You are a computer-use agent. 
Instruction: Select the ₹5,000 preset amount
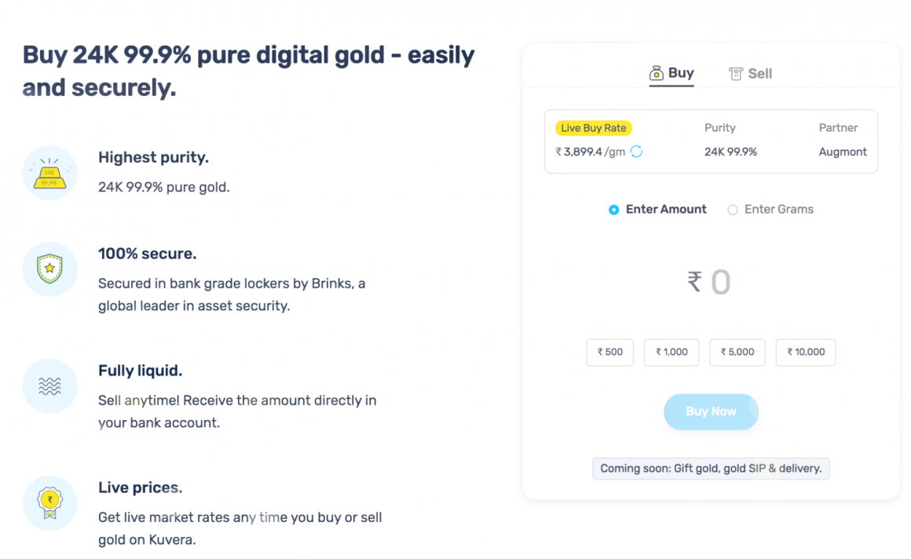click(x=737, y=353)
